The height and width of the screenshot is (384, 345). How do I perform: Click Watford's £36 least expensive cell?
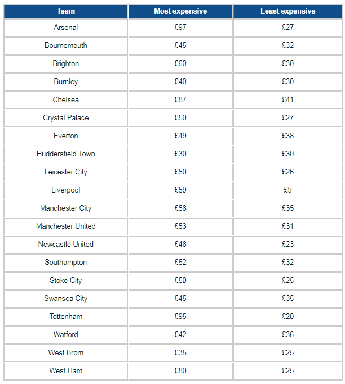pos(288,335)
